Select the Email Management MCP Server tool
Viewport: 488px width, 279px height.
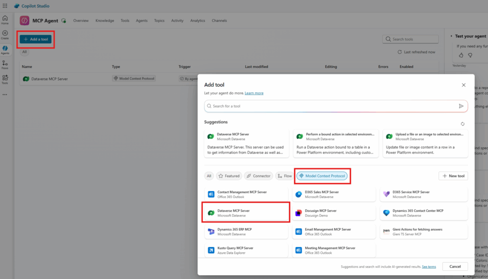(x=334, y=232)
